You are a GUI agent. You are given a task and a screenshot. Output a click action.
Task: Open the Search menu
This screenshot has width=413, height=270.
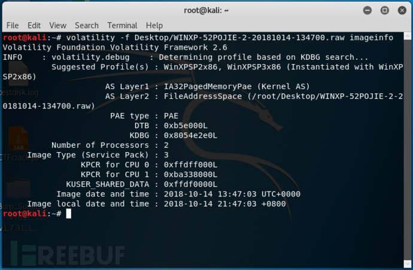(87, 26)
